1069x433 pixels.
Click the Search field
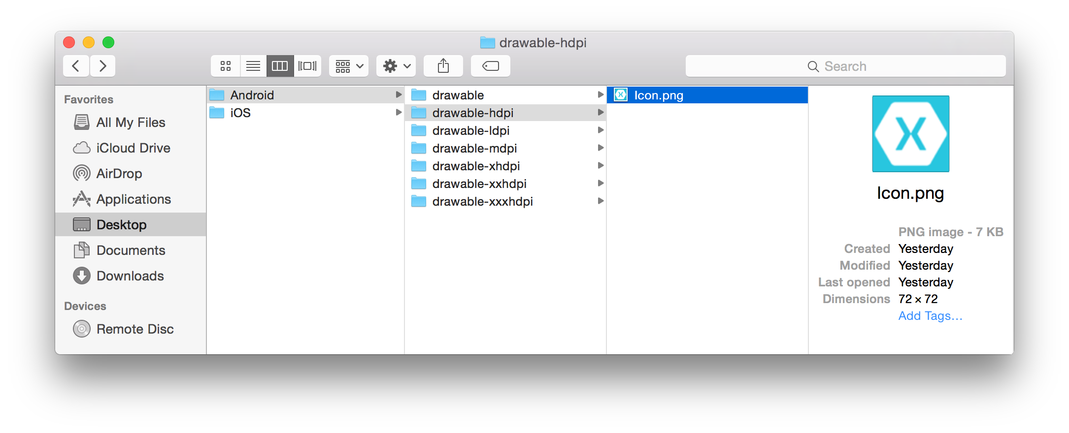(x=845, y=66)
